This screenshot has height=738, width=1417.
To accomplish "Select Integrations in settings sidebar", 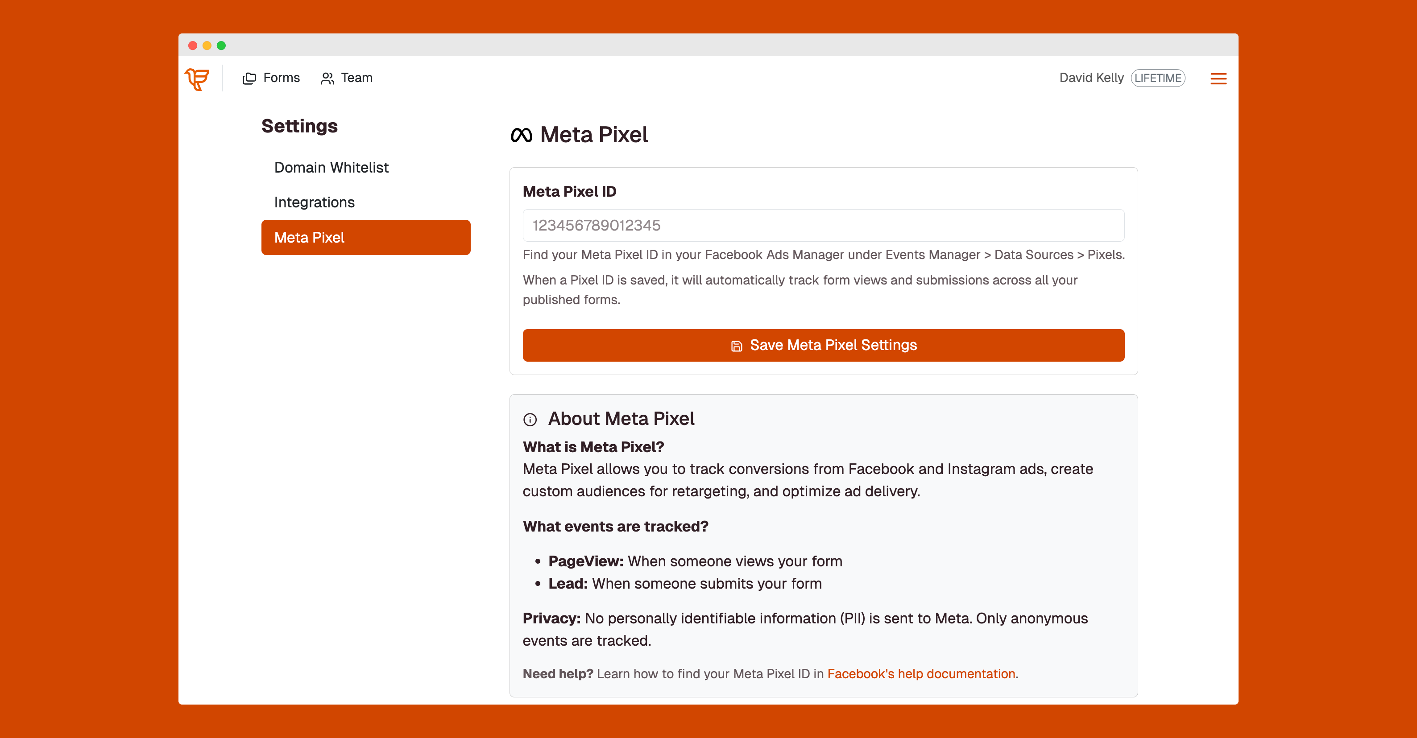I will pos(314,202).
